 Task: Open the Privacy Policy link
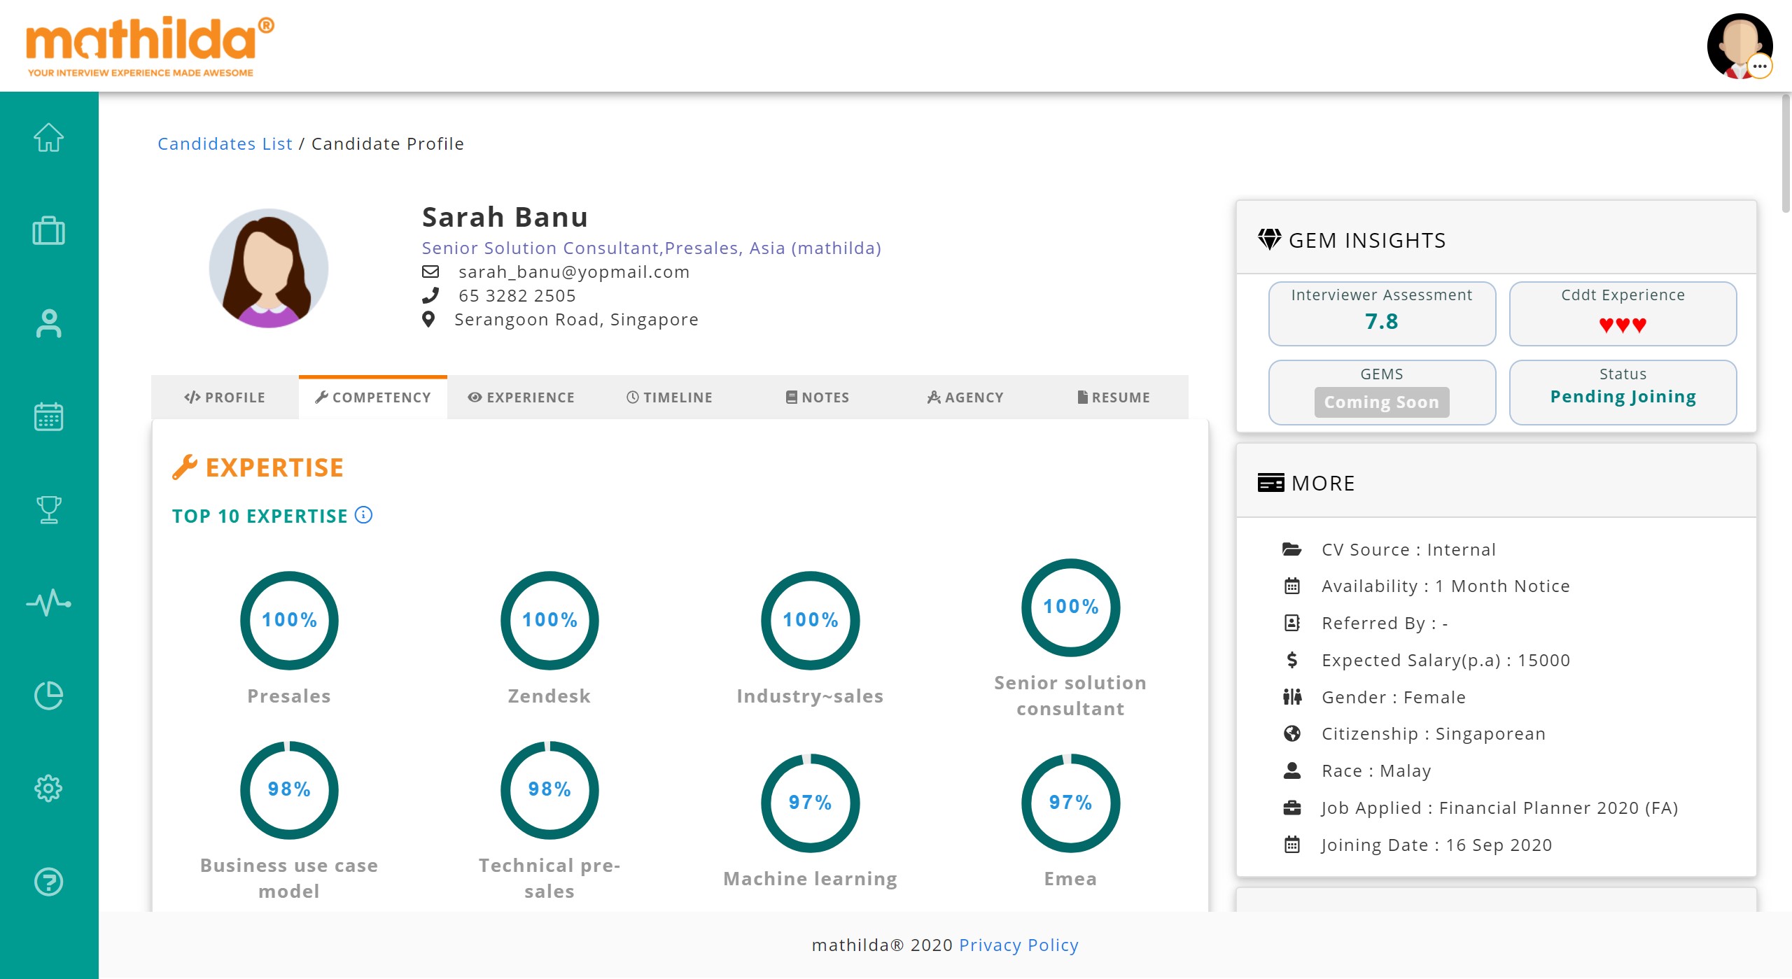pos(1018,945)
